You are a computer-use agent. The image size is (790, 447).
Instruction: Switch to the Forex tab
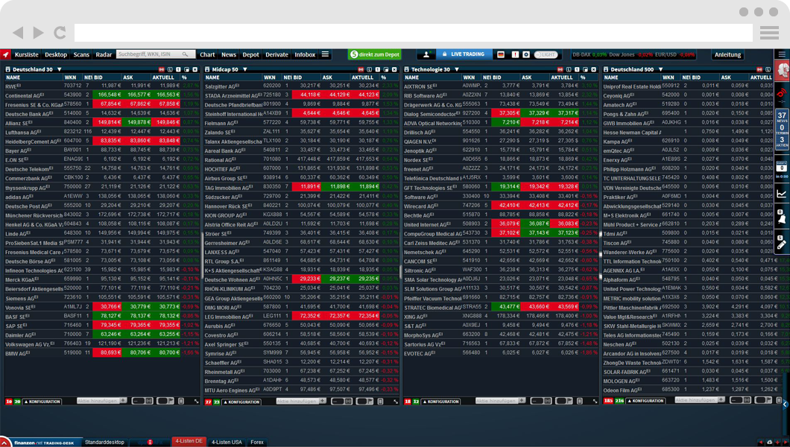point(257,442)
